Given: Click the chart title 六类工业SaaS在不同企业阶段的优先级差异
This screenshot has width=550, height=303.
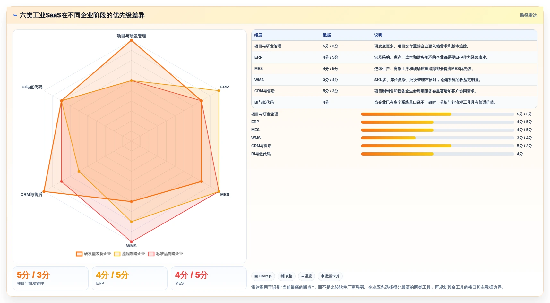Looking at the screenshot, I should (82, 15).
